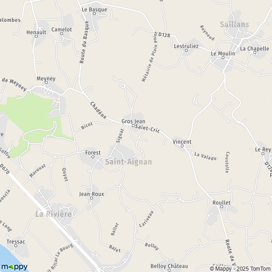Image resolution: width=272 pixels, height=272 pixels.
Task: Click the Roullet place marker
Action: click(222, 207)
